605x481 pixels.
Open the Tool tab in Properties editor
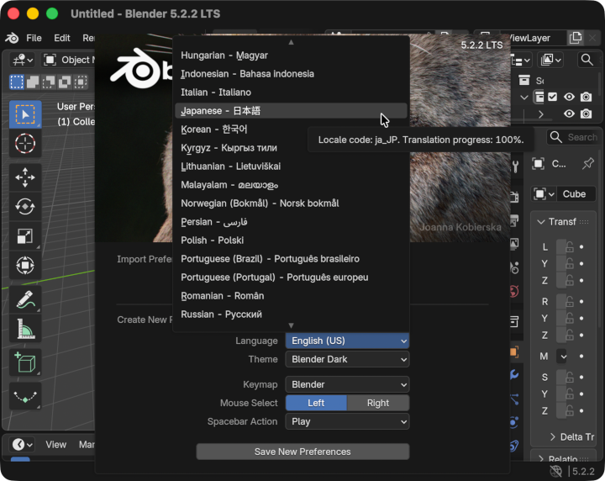(515, 166)
